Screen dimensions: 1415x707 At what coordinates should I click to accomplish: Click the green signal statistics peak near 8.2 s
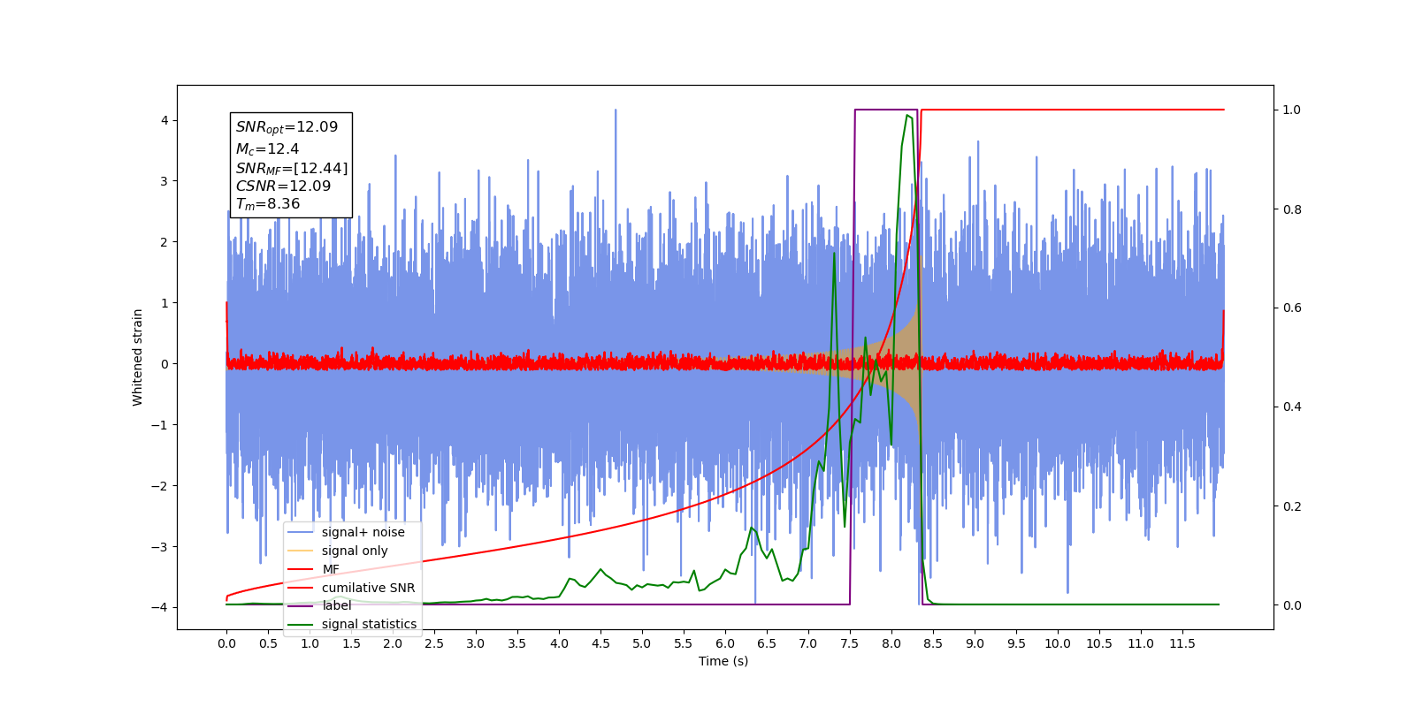pyautogui.click(x=908, y=116)
